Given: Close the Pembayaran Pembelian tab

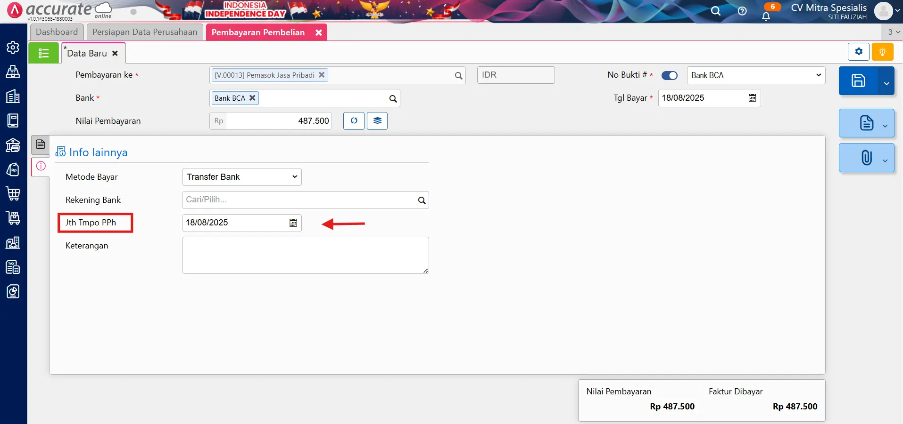Looking at the screenshot, I should coord(319,32).
